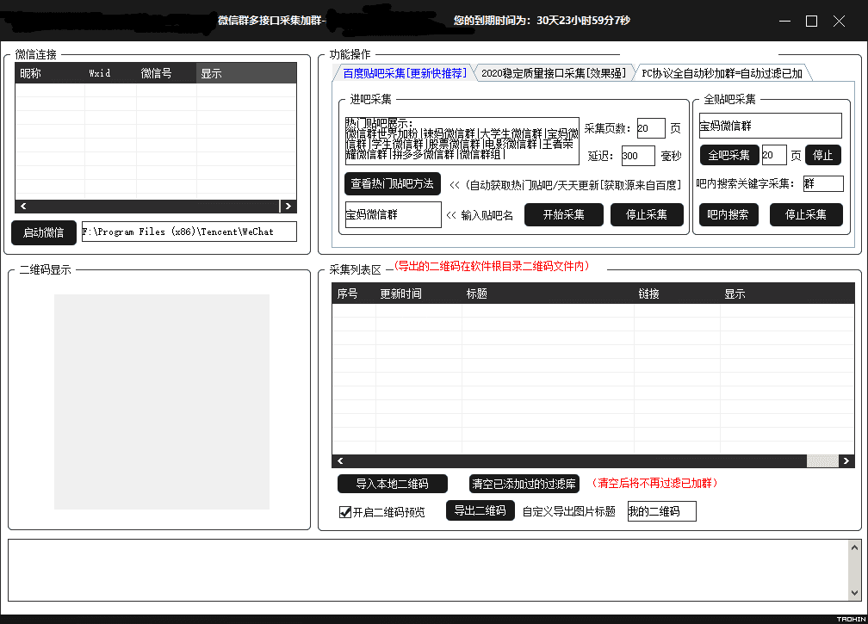Minimize the application window

pos(784,21)
